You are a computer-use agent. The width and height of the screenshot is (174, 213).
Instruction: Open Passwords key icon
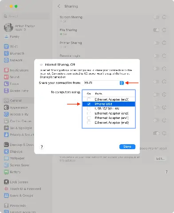pos(6,205)
